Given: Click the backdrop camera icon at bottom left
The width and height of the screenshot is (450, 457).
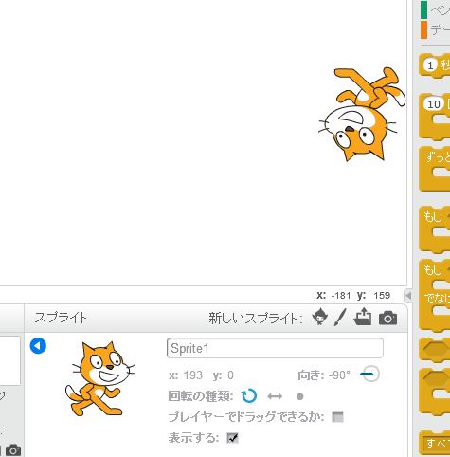Looking at the screenshot, I should coord(13,450).
